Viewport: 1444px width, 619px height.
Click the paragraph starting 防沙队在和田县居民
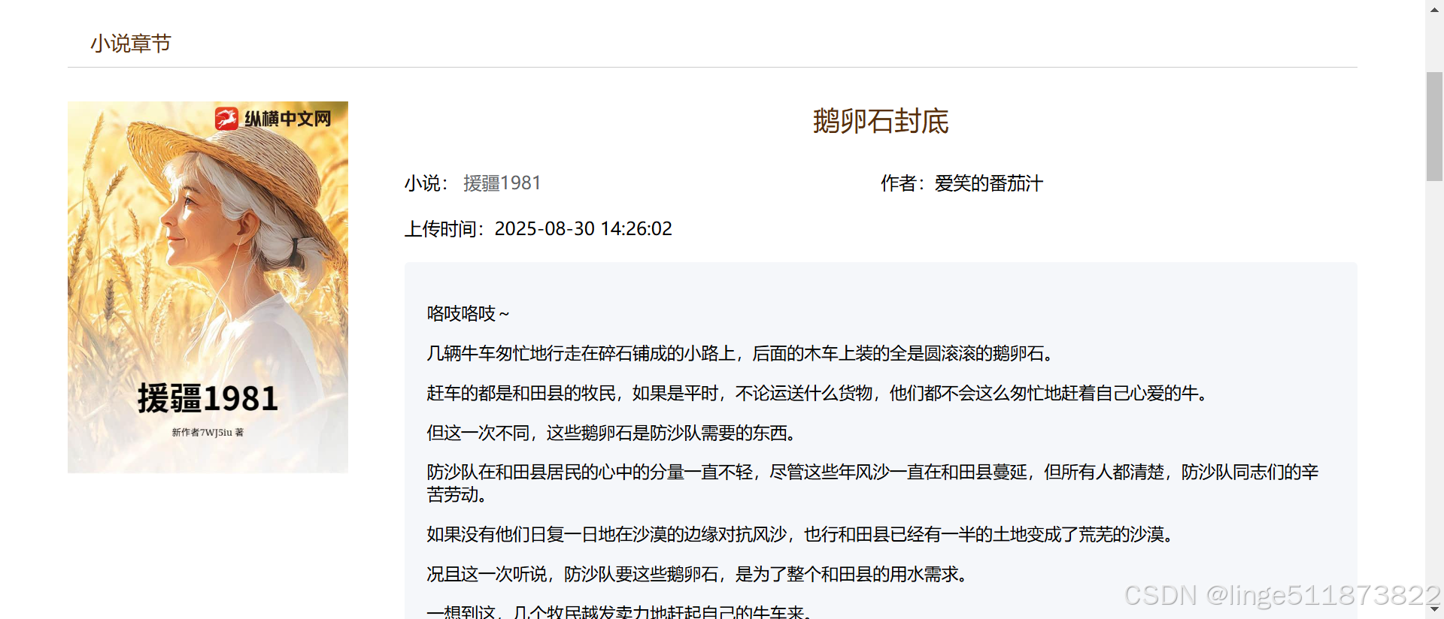click(872, 483)
